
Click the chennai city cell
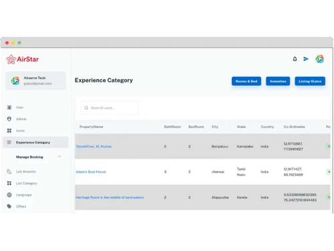[x=218, y=172]
